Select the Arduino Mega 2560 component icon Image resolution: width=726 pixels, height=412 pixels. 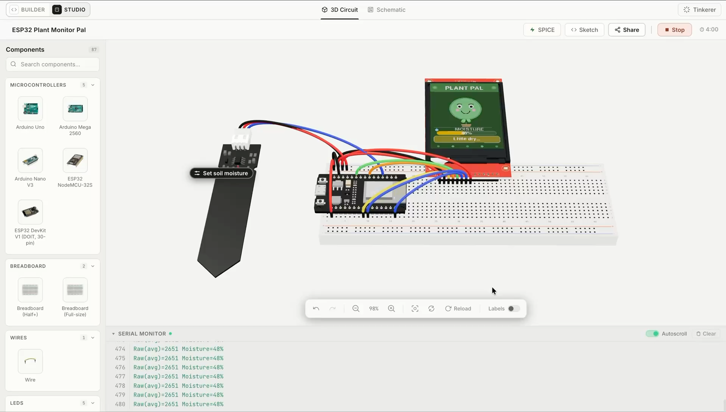coord(75,109)
